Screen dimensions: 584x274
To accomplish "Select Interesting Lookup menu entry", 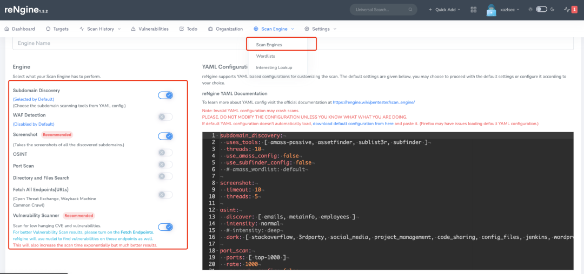I will [274, 67].
